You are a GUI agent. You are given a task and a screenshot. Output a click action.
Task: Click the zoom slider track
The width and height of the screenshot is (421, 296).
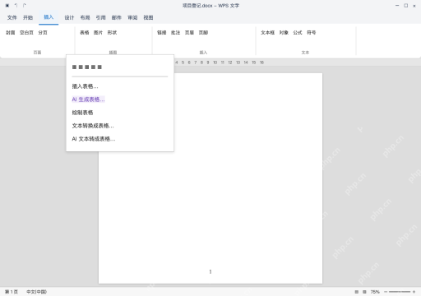pyautogui.click(x=400, y=292)
